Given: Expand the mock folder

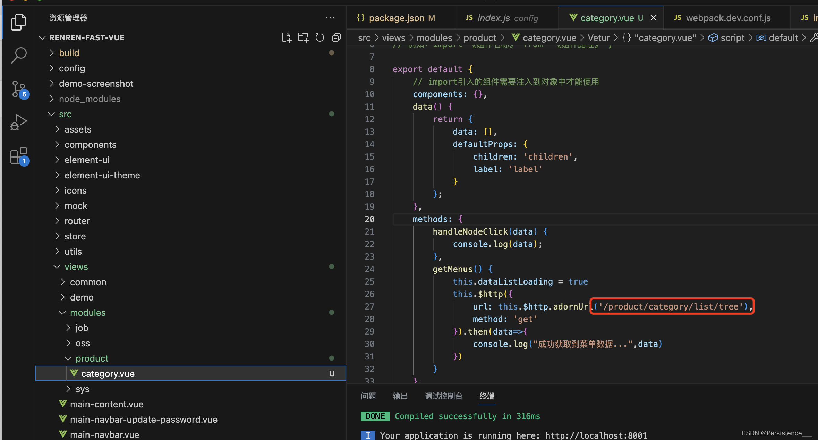Looking at the screenshot, I should tap(190, 205).
